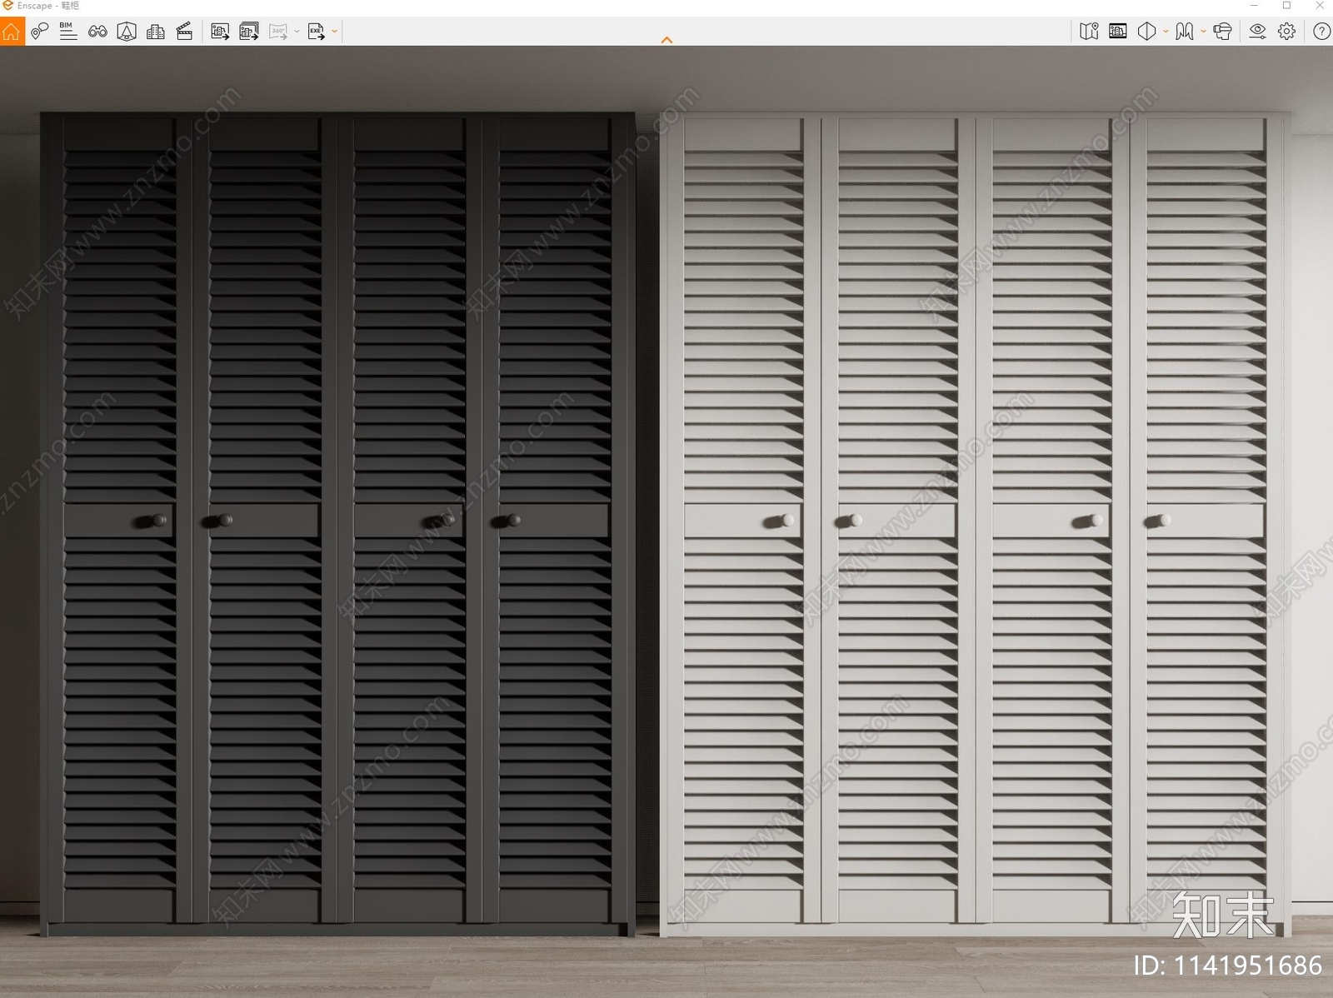Click the Batch rendering export icon
This screenshot has height=998, width=1333.
pos(249,32)
